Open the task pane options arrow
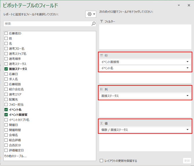This screenshot has height=166, width=194. 179,5
